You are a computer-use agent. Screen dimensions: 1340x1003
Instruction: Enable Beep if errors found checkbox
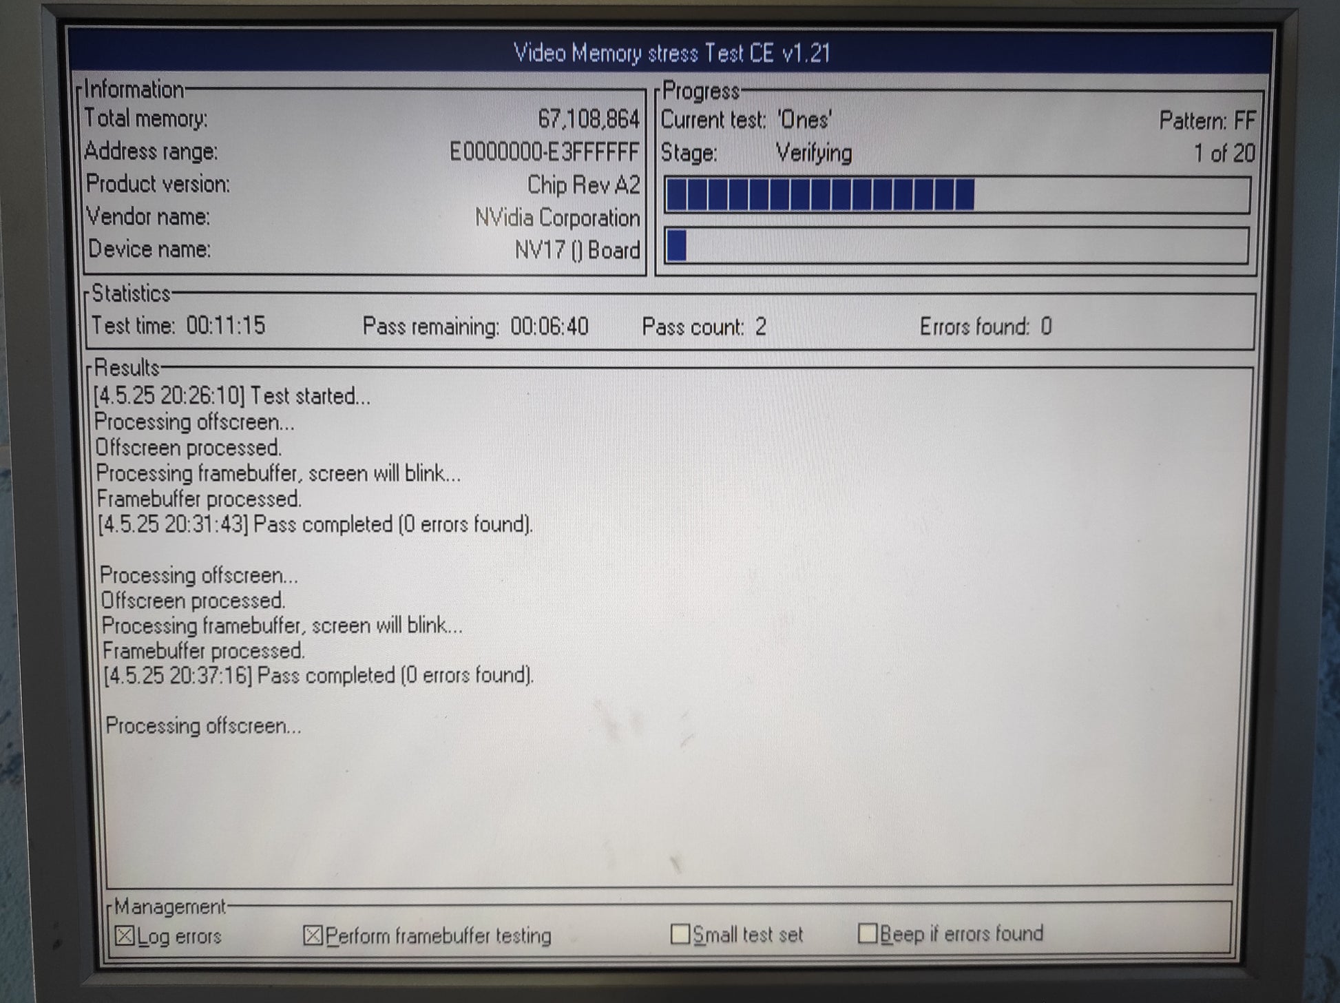(x=868, y=933)
